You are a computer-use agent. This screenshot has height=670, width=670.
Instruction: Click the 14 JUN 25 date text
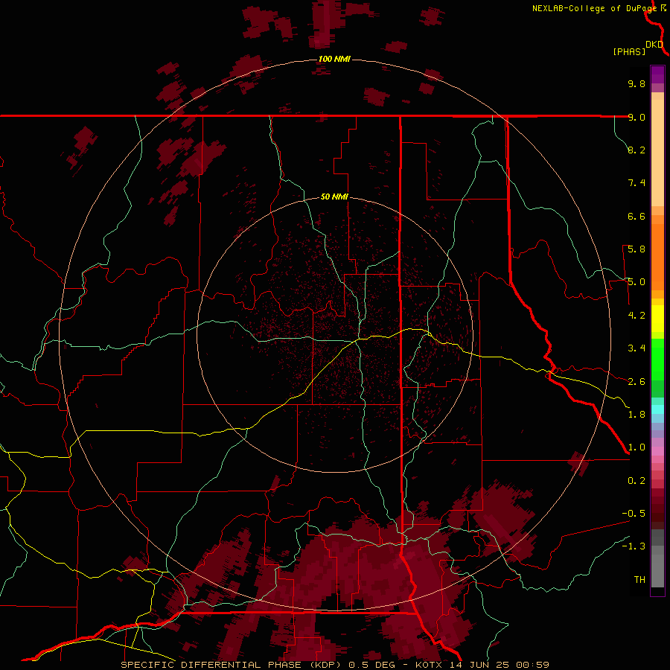480,665
